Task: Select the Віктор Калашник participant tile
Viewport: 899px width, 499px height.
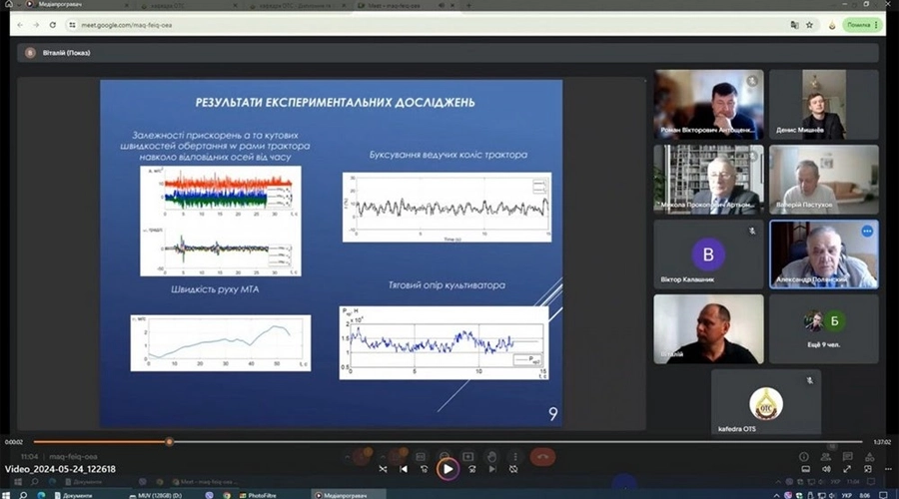Action: tap(708, 253)
